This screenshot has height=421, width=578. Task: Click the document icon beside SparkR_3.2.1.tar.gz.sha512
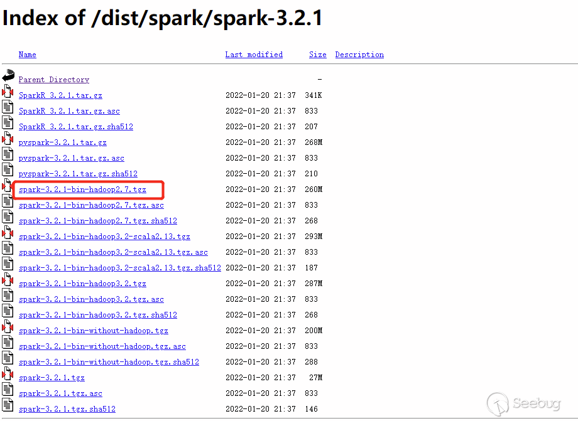[x=8, y=123]
